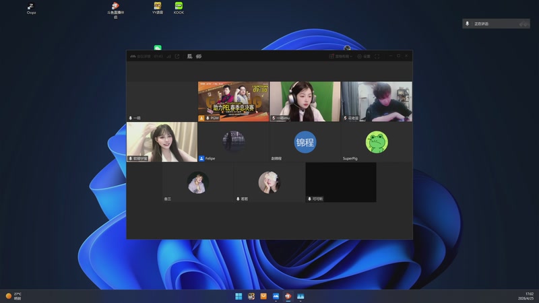The width and height of the screenshot is (539, 303).
Task: Click the network signal bars icon
Action: click(169, 57)
